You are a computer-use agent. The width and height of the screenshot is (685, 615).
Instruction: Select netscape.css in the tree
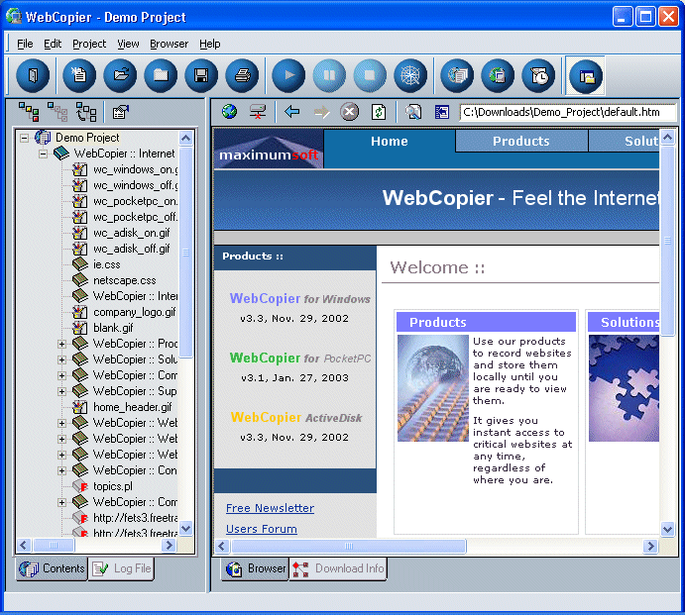click(125, 280)
